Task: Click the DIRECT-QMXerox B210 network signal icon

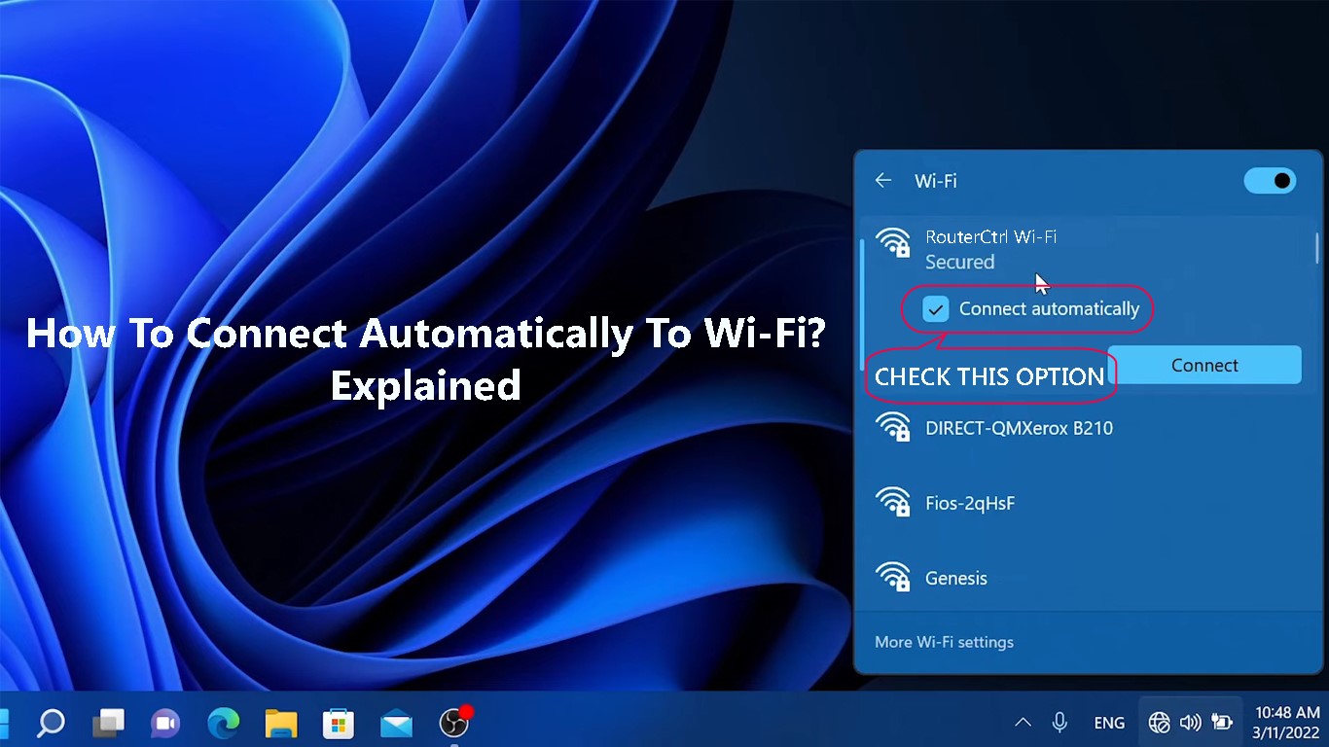Action: 894,426
